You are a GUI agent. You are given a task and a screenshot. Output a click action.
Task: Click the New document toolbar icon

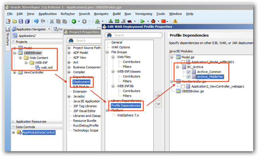tap(8, 21)
